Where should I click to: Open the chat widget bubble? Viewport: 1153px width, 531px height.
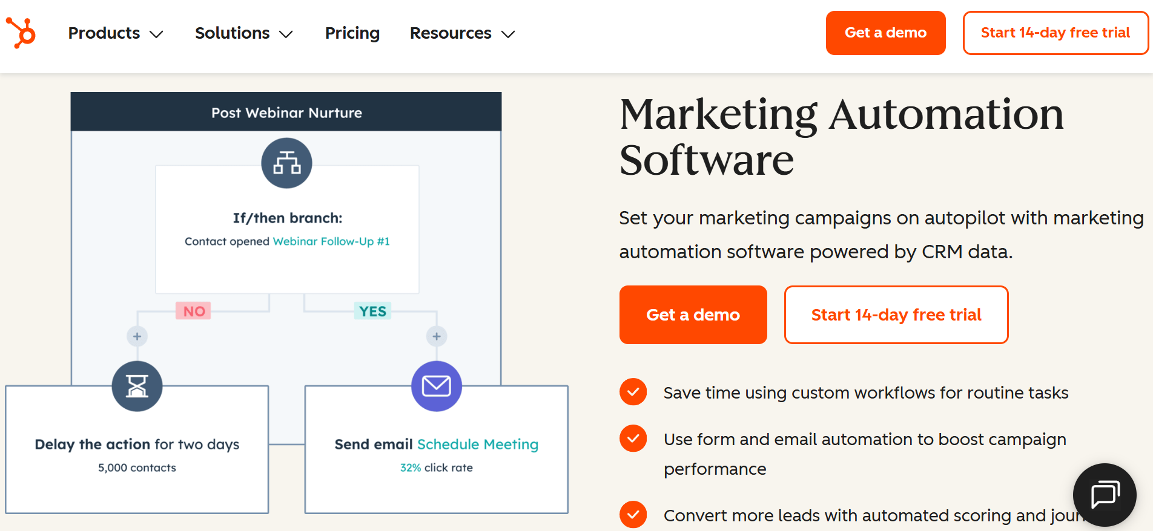click(1104, 495)
